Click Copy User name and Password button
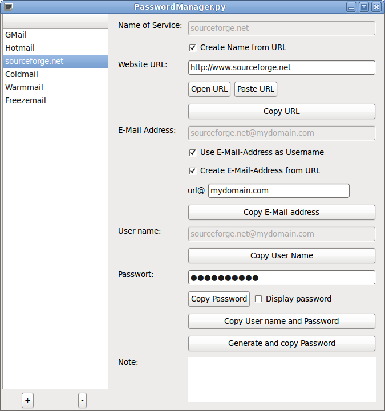This screenshot has height=411, width=385. pos(282,321)
